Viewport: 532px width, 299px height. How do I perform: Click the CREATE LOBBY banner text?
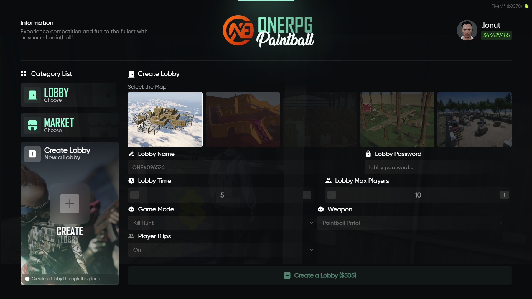tap(70, 235)
